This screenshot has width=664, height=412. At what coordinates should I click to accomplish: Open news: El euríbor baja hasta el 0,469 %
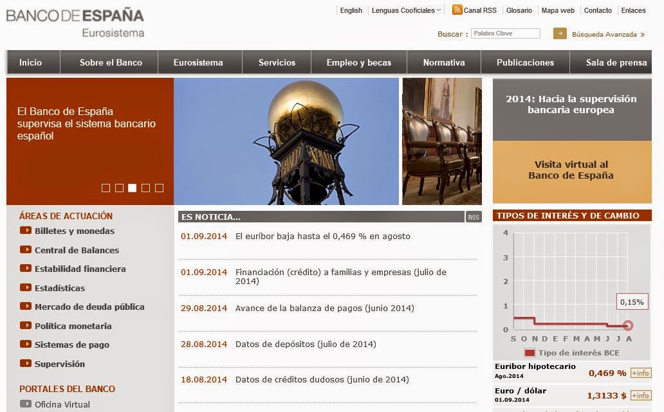[323, 236]
